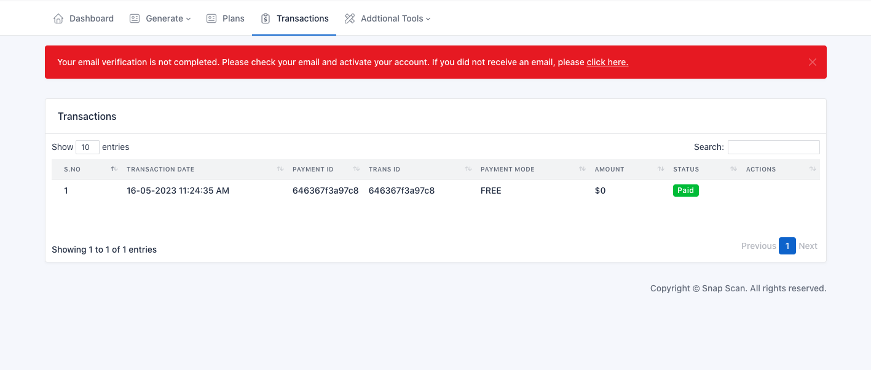Dismiss the red email verification alert
This screenshot has width=871, height=370.
coord(812,62)
